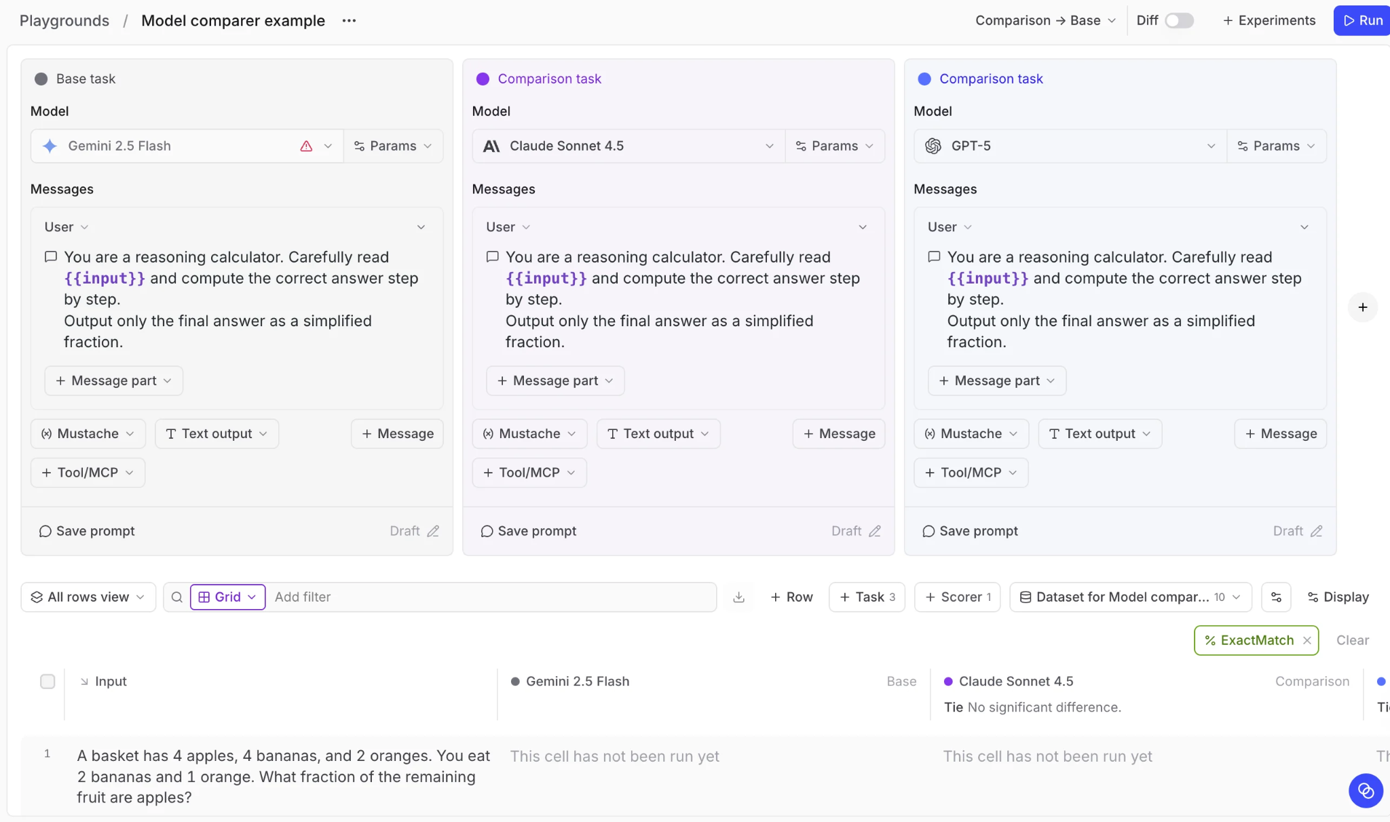Click the Draft edit pencil in GPT-5 panel
This screenshot has width=1390, height=822.
tap(1316, 531)
